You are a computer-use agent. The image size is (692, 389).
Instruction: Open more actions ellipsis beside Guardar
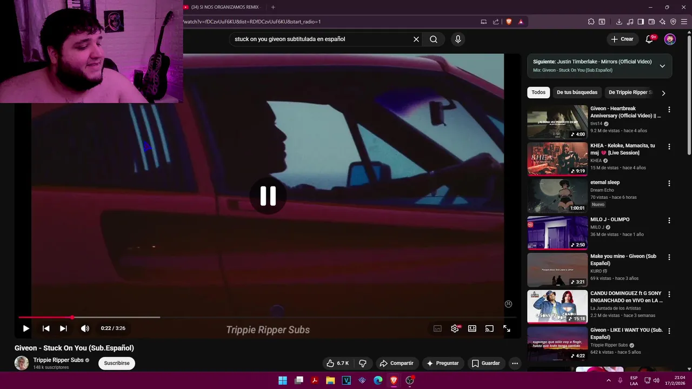point(515,363)
